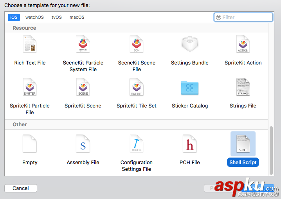
Task: Choose the Configuration Settings File template
Action: coord(137,144)
